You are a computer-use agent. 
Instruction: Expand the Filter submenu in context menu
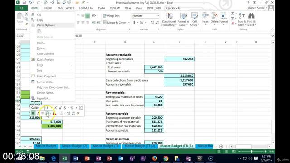[53, 65]
